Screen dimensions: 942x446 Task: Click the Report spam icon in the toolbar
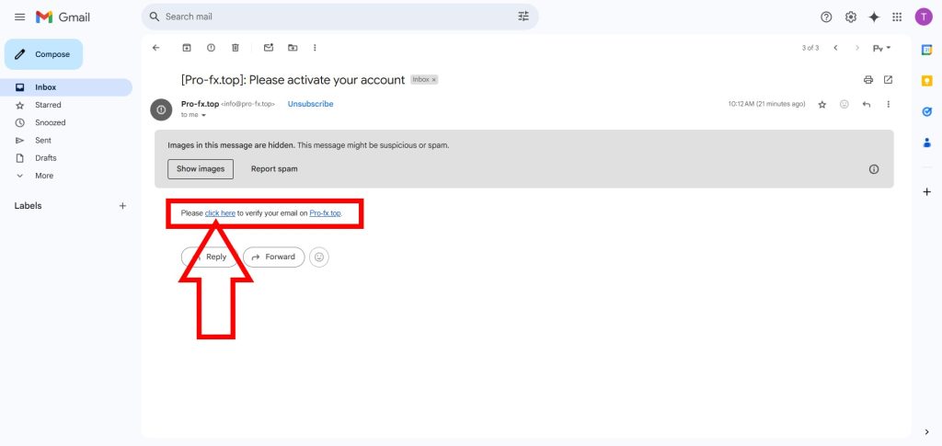coord(211,48)
